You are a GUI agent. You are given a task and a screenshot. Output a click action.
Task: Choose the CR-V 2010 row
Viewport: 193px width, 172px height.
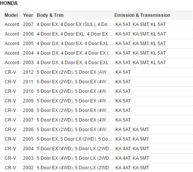[x=96, y=91]
